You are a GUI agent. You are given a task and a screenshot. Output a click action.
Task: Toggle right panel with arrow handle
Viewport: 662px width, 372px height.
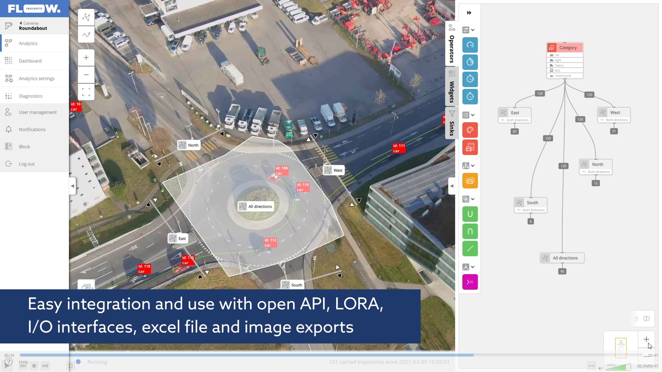point(452,186)
